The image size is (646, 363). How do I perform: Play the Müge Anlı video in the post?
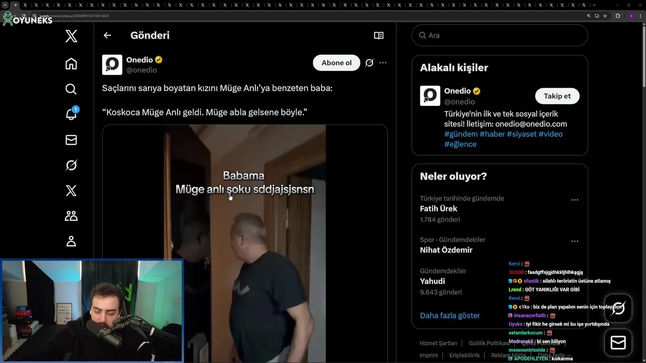(245, 244)
